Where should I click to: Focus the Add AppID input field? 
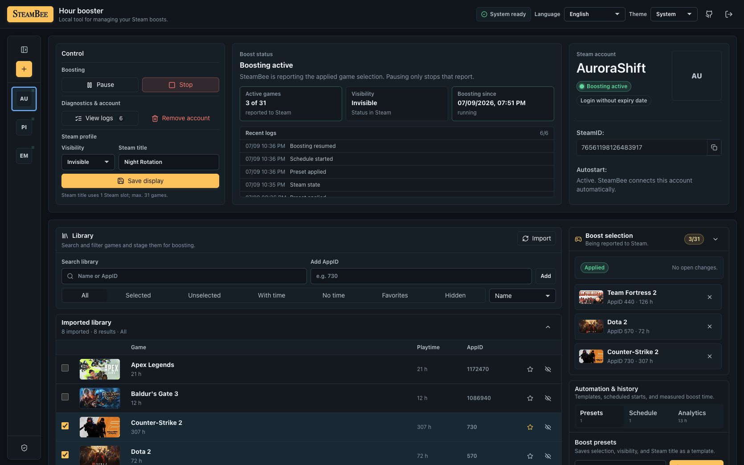pos(421,276)
